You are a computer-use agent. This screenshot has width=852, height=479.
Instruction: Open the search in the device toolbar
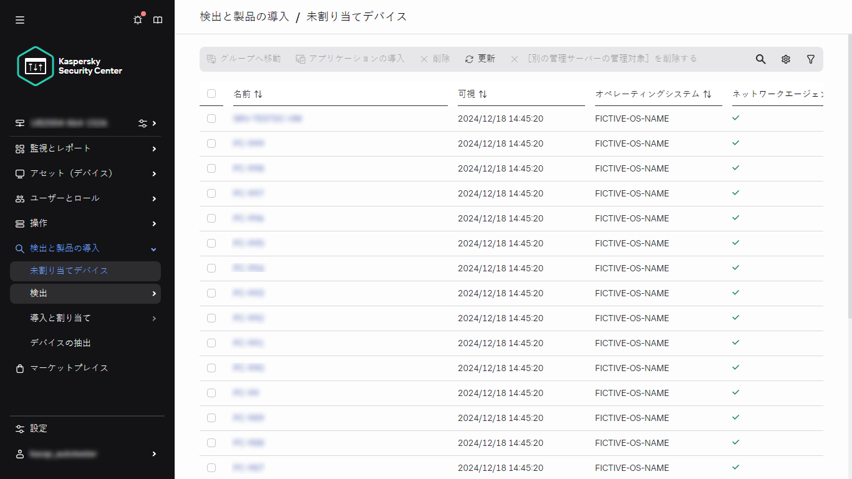point(760,59)
